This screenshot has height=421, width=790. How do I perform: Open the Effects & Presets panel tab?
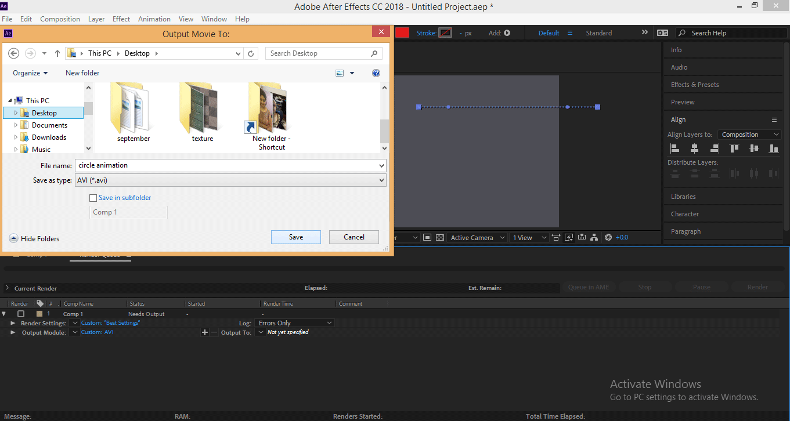[695, 85]
